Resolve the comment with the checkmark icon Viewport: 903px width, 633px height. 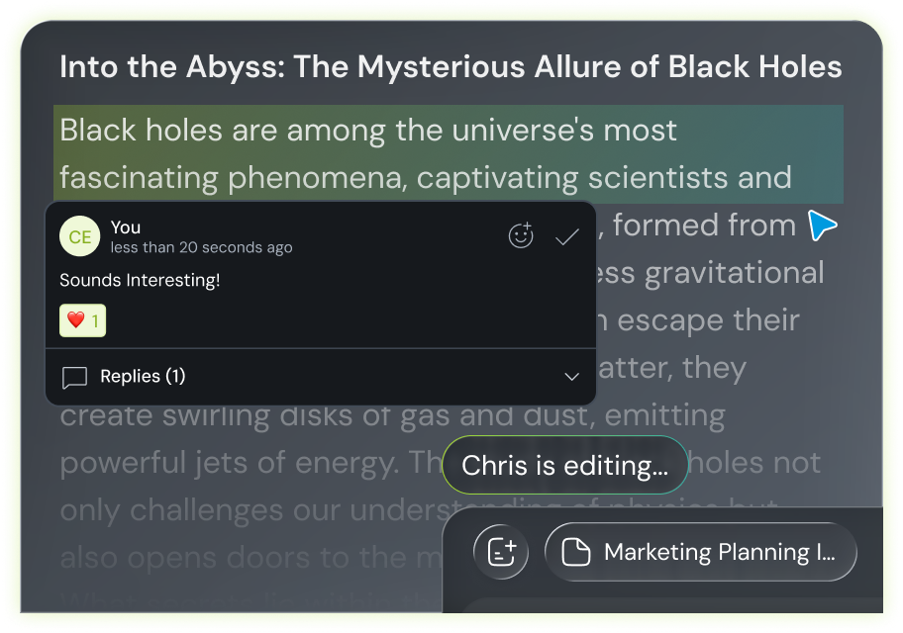point(567,236)
